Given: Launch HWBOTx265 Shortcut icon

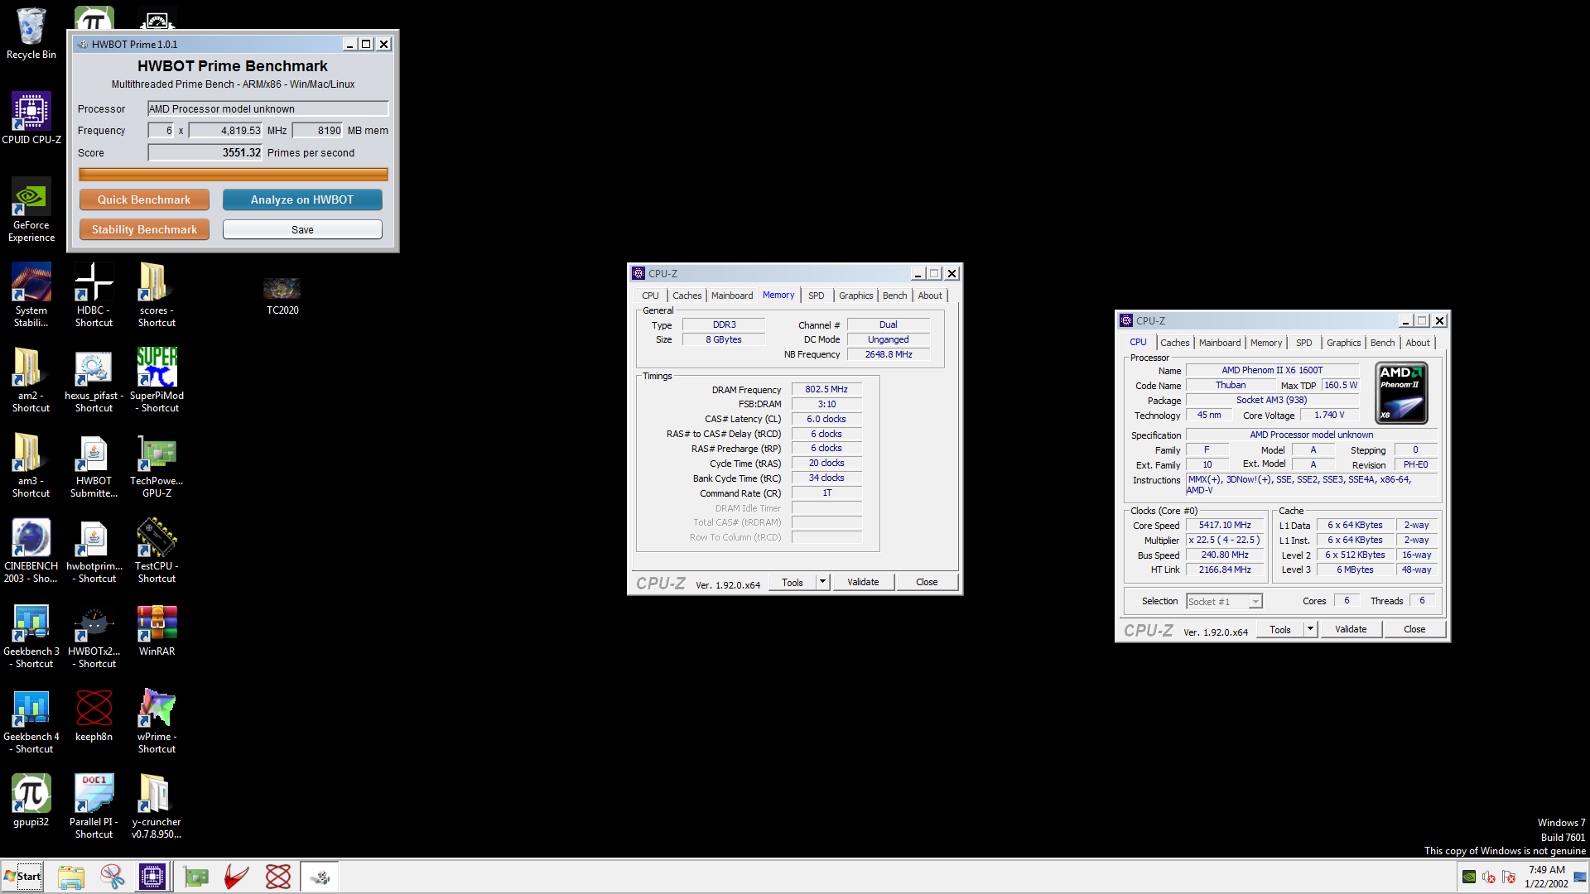Looking at the screenshot, I should tap(94, 636).
